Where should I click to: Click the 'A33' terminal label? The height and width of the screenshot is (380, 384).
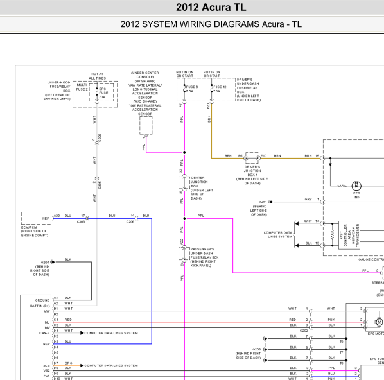pos(57,216)
